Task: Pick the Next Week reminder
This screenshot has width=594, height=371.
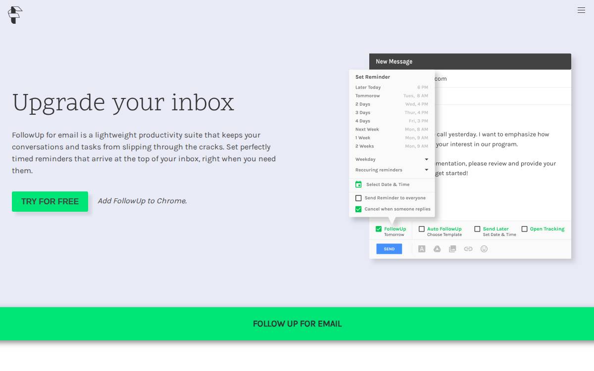Action: tap(392, 130)
